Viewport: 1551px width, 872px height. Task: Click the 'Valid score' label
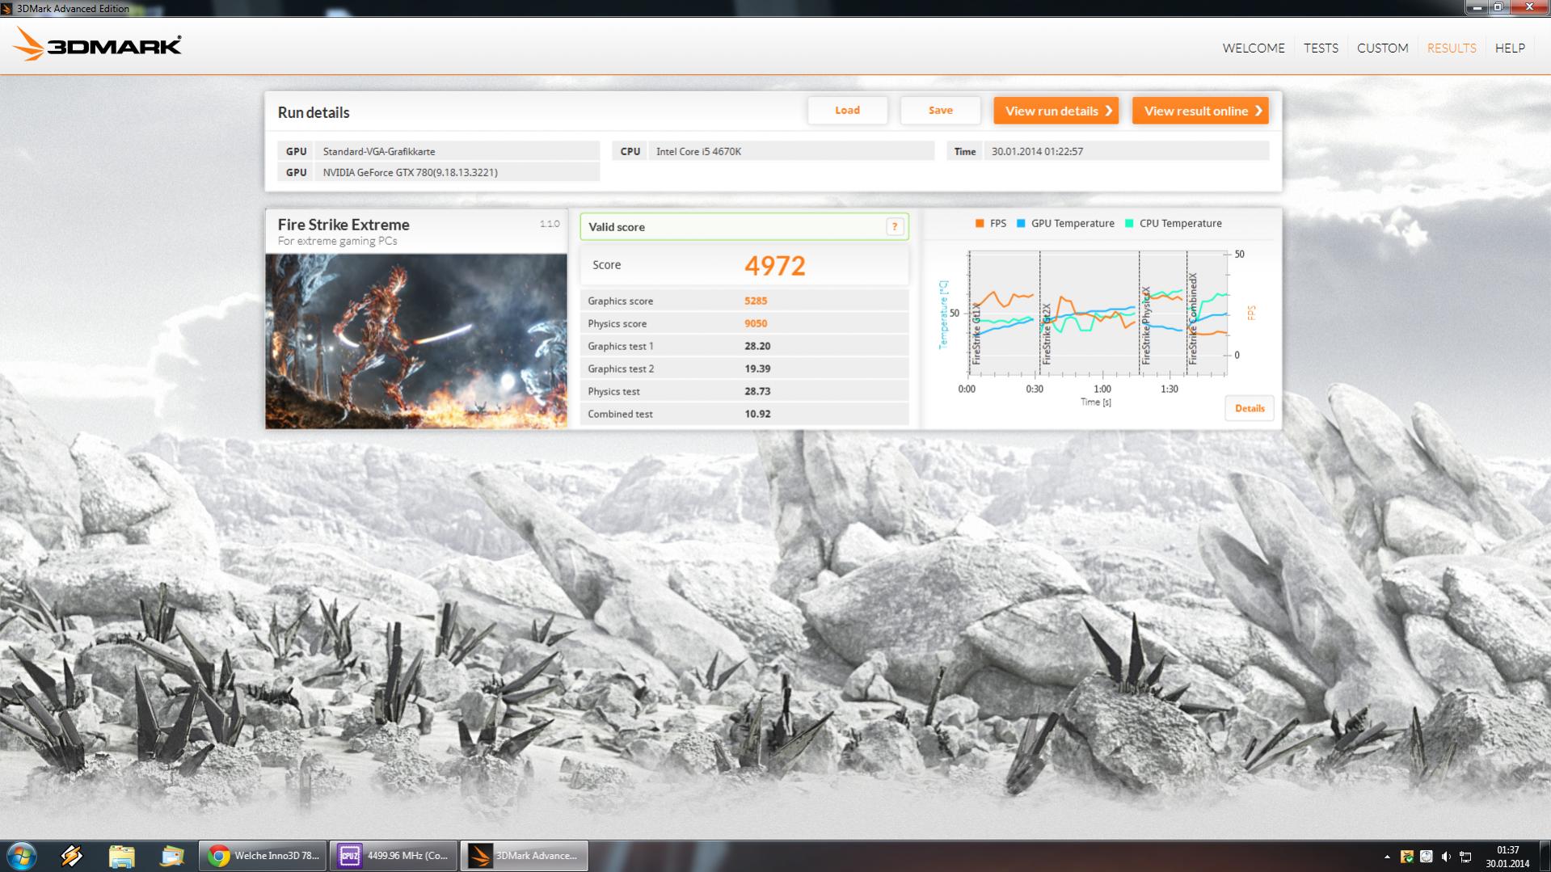pos(616,227)
